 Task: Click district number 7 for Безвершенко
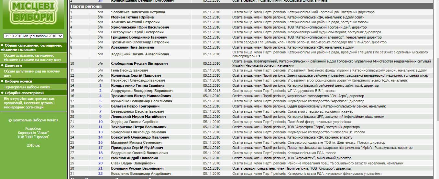(x=100, y=111)
